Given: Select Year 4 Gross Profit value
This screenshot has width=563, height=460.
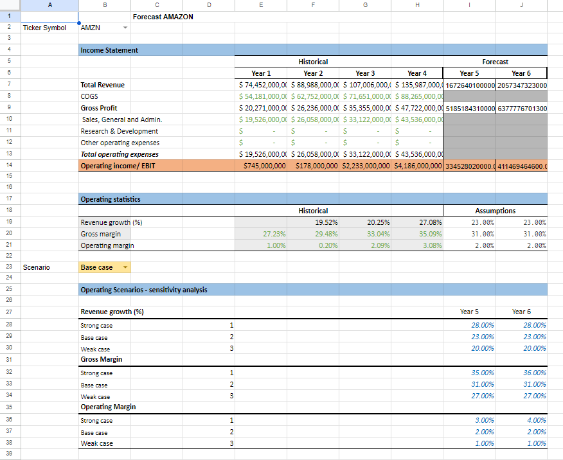Looking at the screenshot, I should pyautogui.click(x=417, y=108).
